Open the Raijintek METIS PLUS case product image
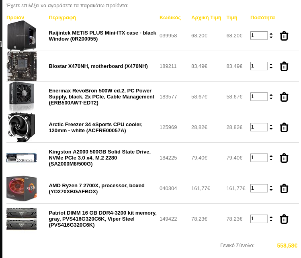Viewport: 301px width, 258px height. coord(22,35)
